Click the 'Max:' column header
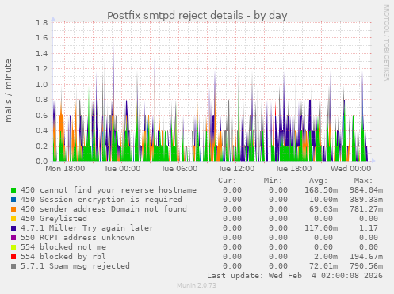The image size is (394, 294). coord(363,181)
